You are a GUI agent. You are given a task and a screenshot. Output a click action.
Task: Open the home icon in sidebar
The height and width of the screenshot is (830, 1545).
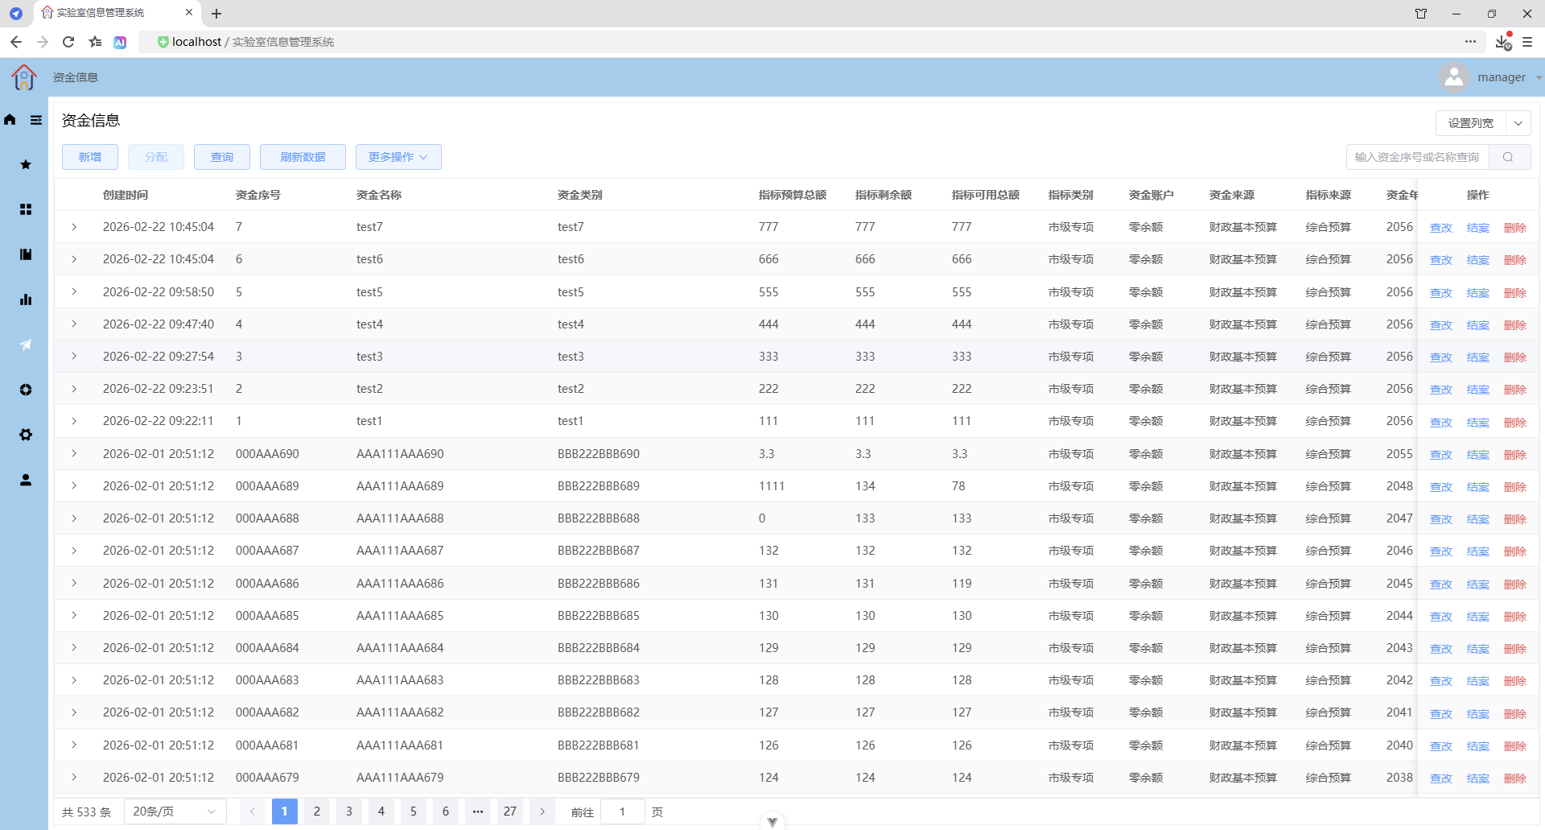coord(10,120)
